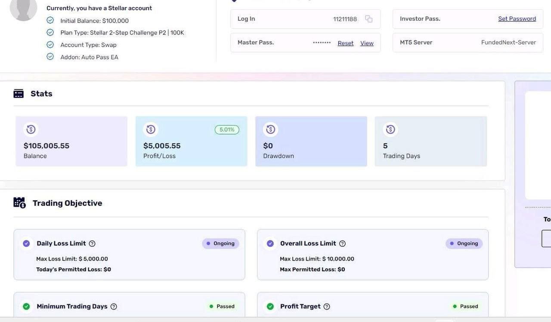Click the Max Loss Limit $ 5,000.00 text
Screen dimensions: 551x322
(x=72, y=259)
